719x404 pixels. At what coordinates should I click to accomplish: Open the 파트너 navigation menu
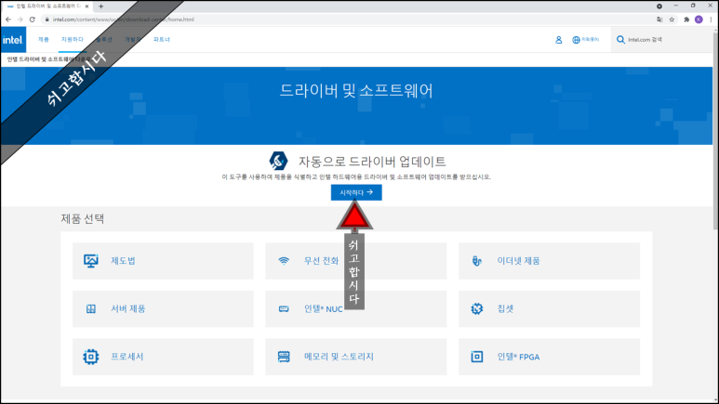pyautogui.click(x=162, y=39)
